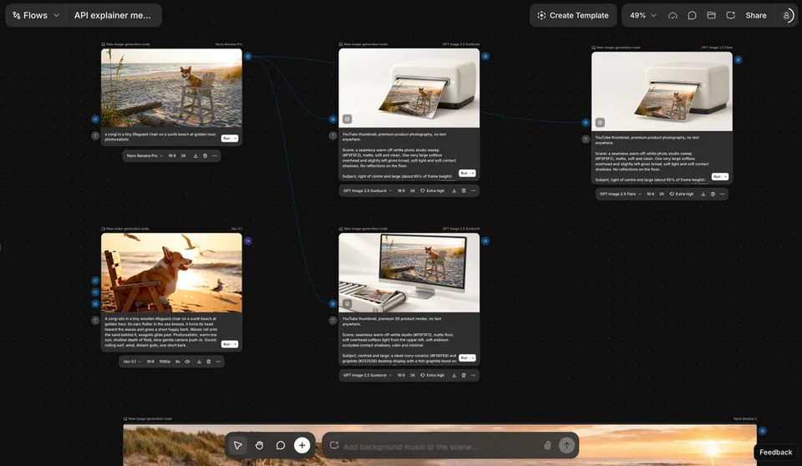
Task: Click the corgi video thumbnail on Veo node
Action: click(171, 272)
